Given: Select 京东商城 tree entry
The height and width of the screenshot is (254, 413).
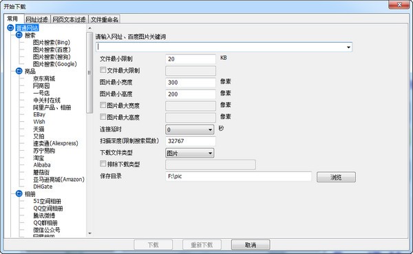Looking at the screenshot, I should [44, 78].
